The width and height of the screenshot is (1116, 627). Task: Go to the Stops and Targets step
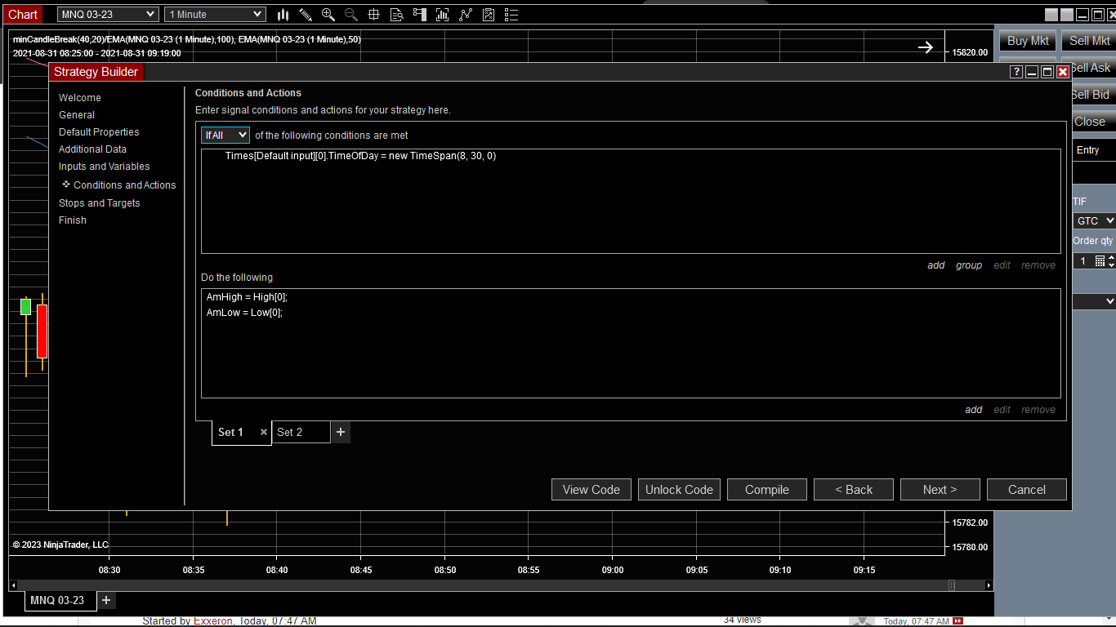tap(100, 203)
